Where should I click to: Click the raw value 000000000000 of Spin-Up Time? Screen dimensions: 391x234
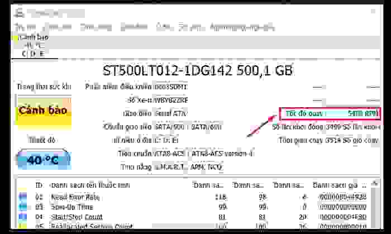pos(342,207)
